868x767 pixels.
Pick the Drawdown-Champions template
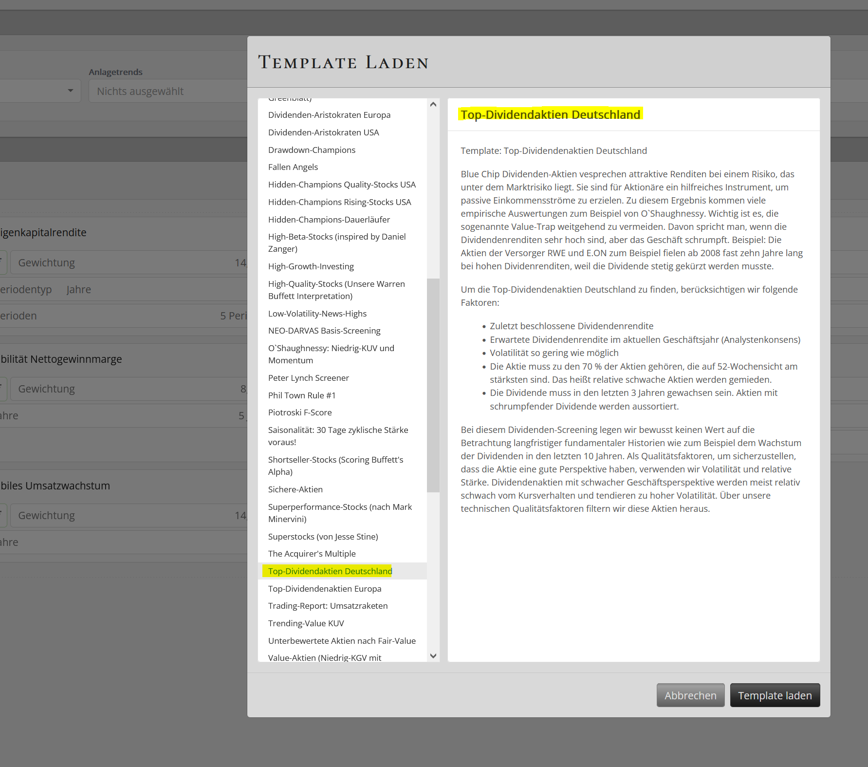tap(312, 150)
